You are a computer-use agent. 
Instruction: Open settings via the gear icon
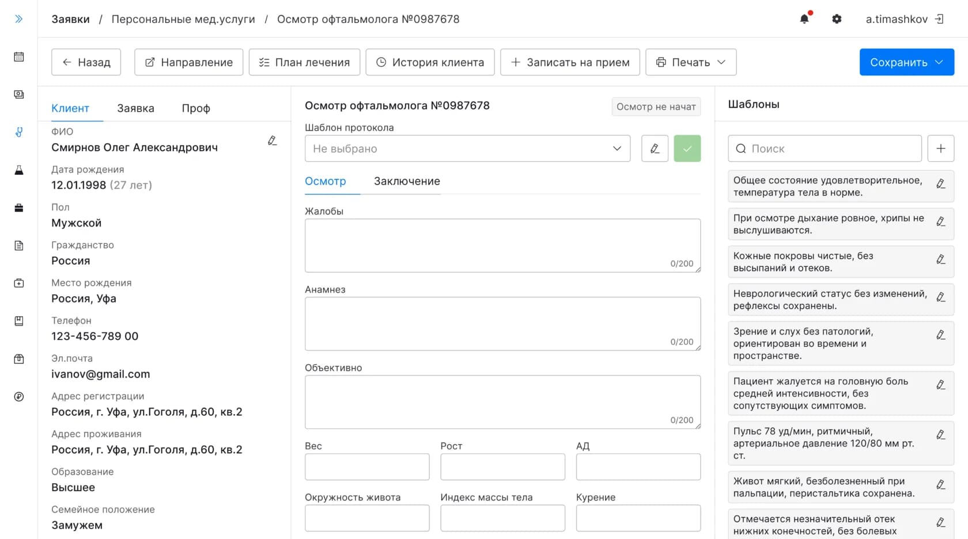(837, 19)
